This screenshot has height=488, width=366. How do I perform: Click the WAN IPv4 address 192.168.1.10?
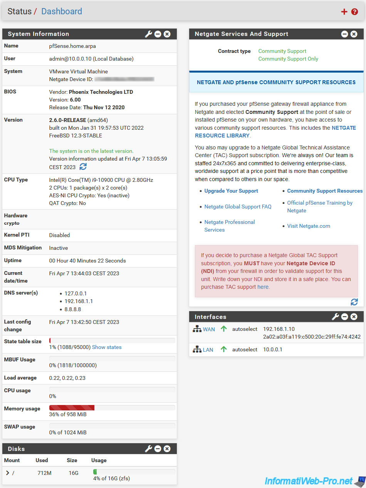pyautogui.click(x=279, y=329)
